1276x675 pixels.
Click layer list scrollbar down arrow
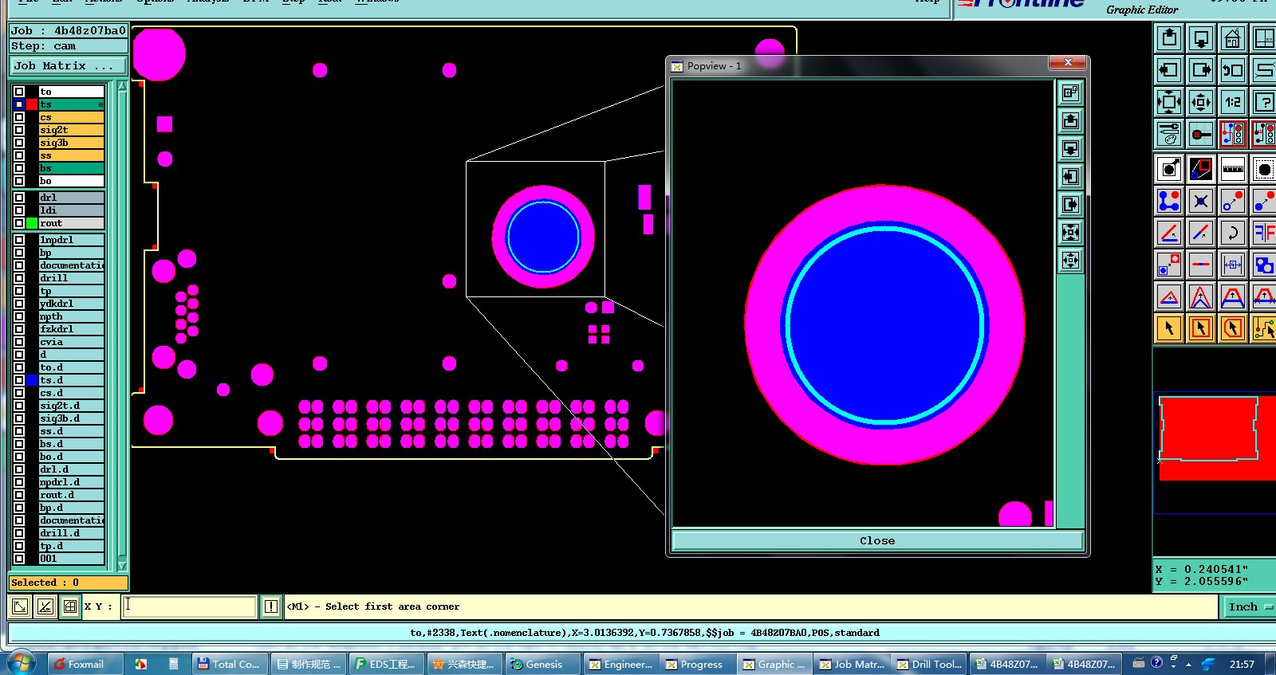point(122,566)
